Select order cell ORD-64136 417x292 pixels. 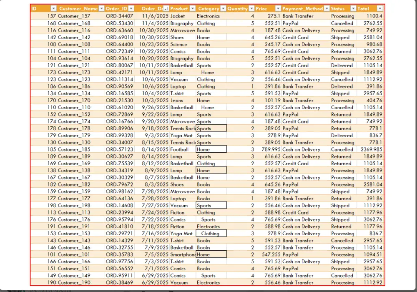tap(119, 199)
